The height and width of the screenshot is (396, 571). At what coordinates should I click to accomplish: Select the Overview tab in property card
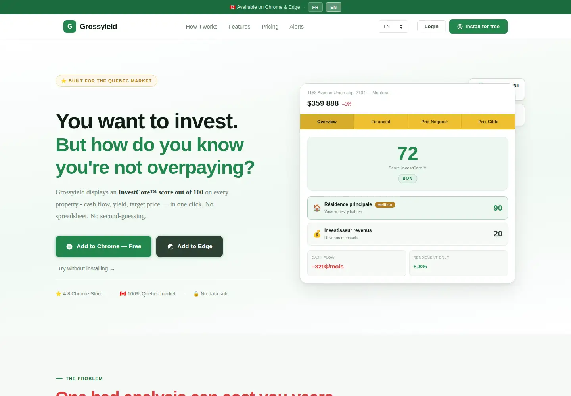pos(327,122)
